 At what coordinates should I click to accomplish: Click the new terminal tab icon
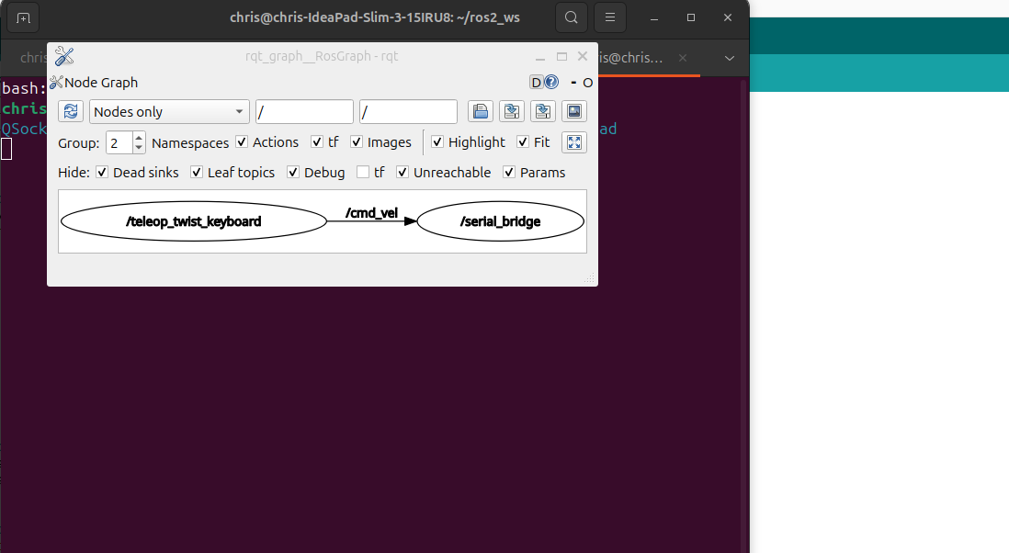click(x=23, y=17)
